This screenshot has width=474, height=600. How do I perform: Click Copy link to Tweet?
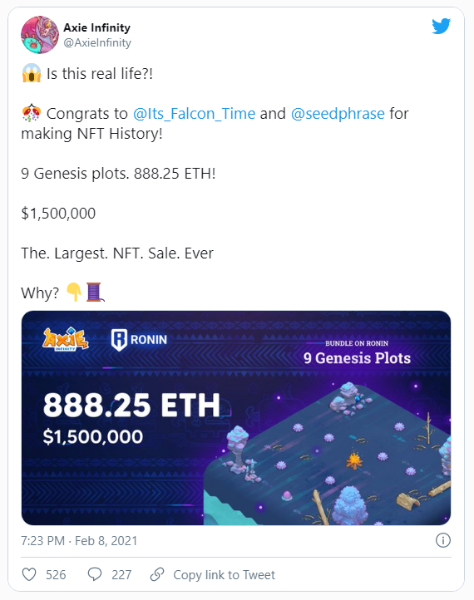click(x=224, y=575)
